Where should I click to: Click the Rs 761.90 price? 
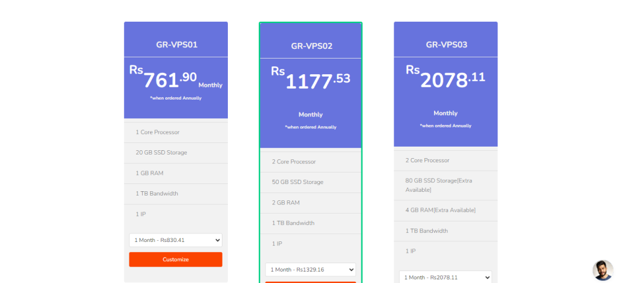point(170,79)
